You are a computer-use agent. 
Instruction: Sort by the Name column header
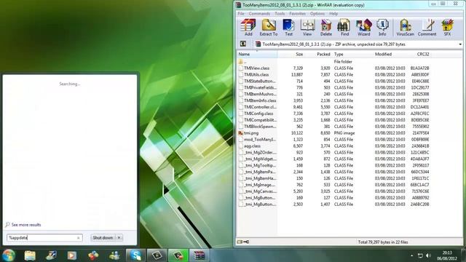pyautogui.click(x=257, y=54)
